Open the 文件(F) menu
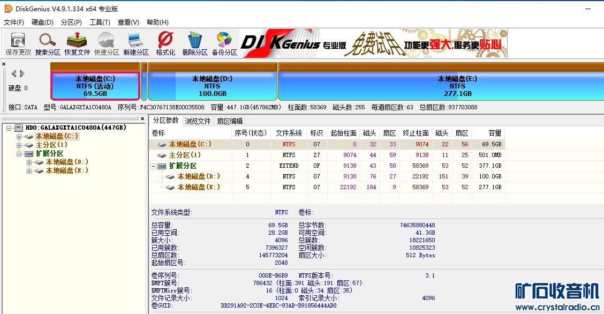 (x=14, y=23)
